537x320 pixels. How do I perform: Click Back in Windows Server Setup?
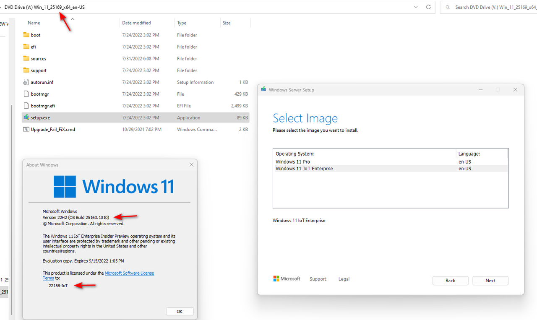coord(451,281)
